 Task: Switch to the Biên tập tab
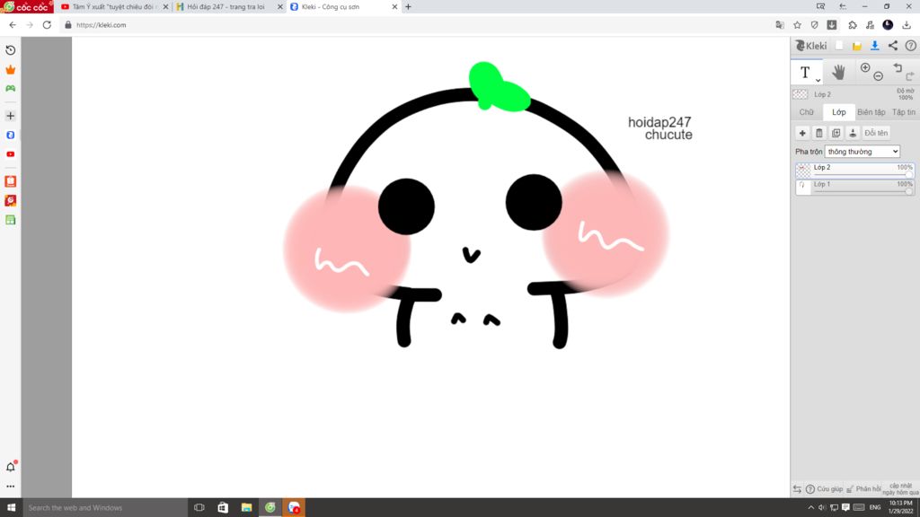coord(871,112)
